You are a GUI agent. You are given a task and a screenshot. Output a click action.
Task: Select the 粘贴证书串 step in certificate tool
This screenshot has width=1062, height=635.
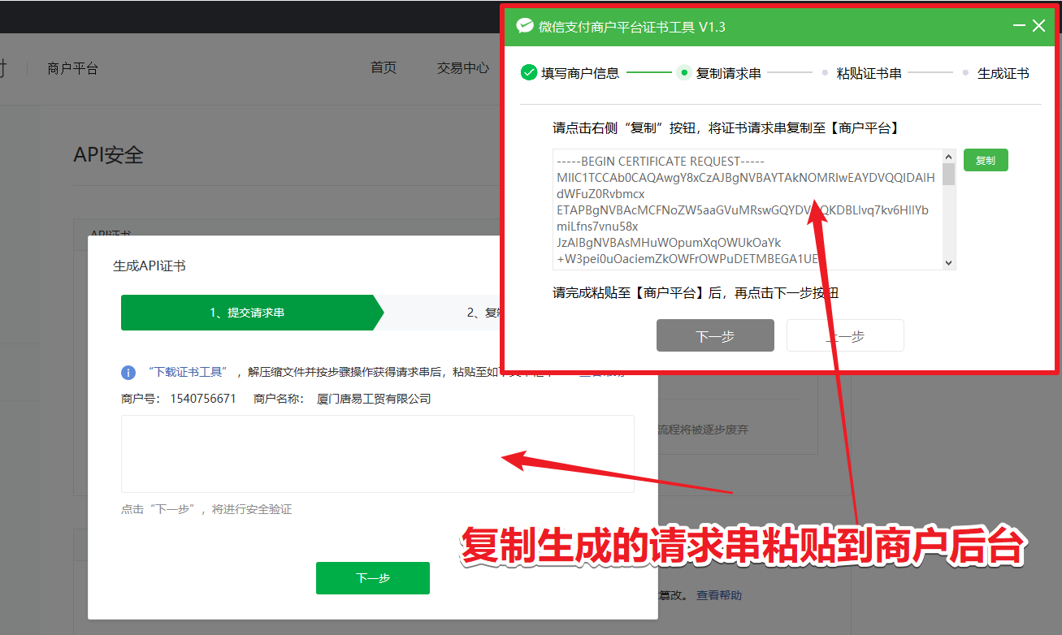pyautogui.click(x=862, y=73)
